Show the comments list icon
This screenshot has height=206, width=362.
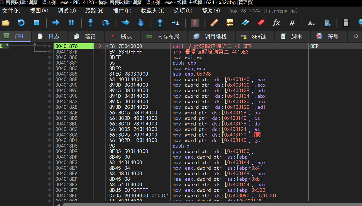(x=229, y=23)
